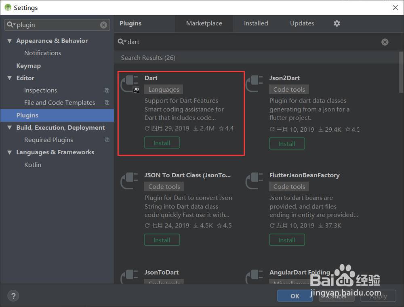The height and width of the screenshot is (307, 404).
Task: Collapse Languages & Frameworks section
Action: pyautogui.click(x=10, y=152)
